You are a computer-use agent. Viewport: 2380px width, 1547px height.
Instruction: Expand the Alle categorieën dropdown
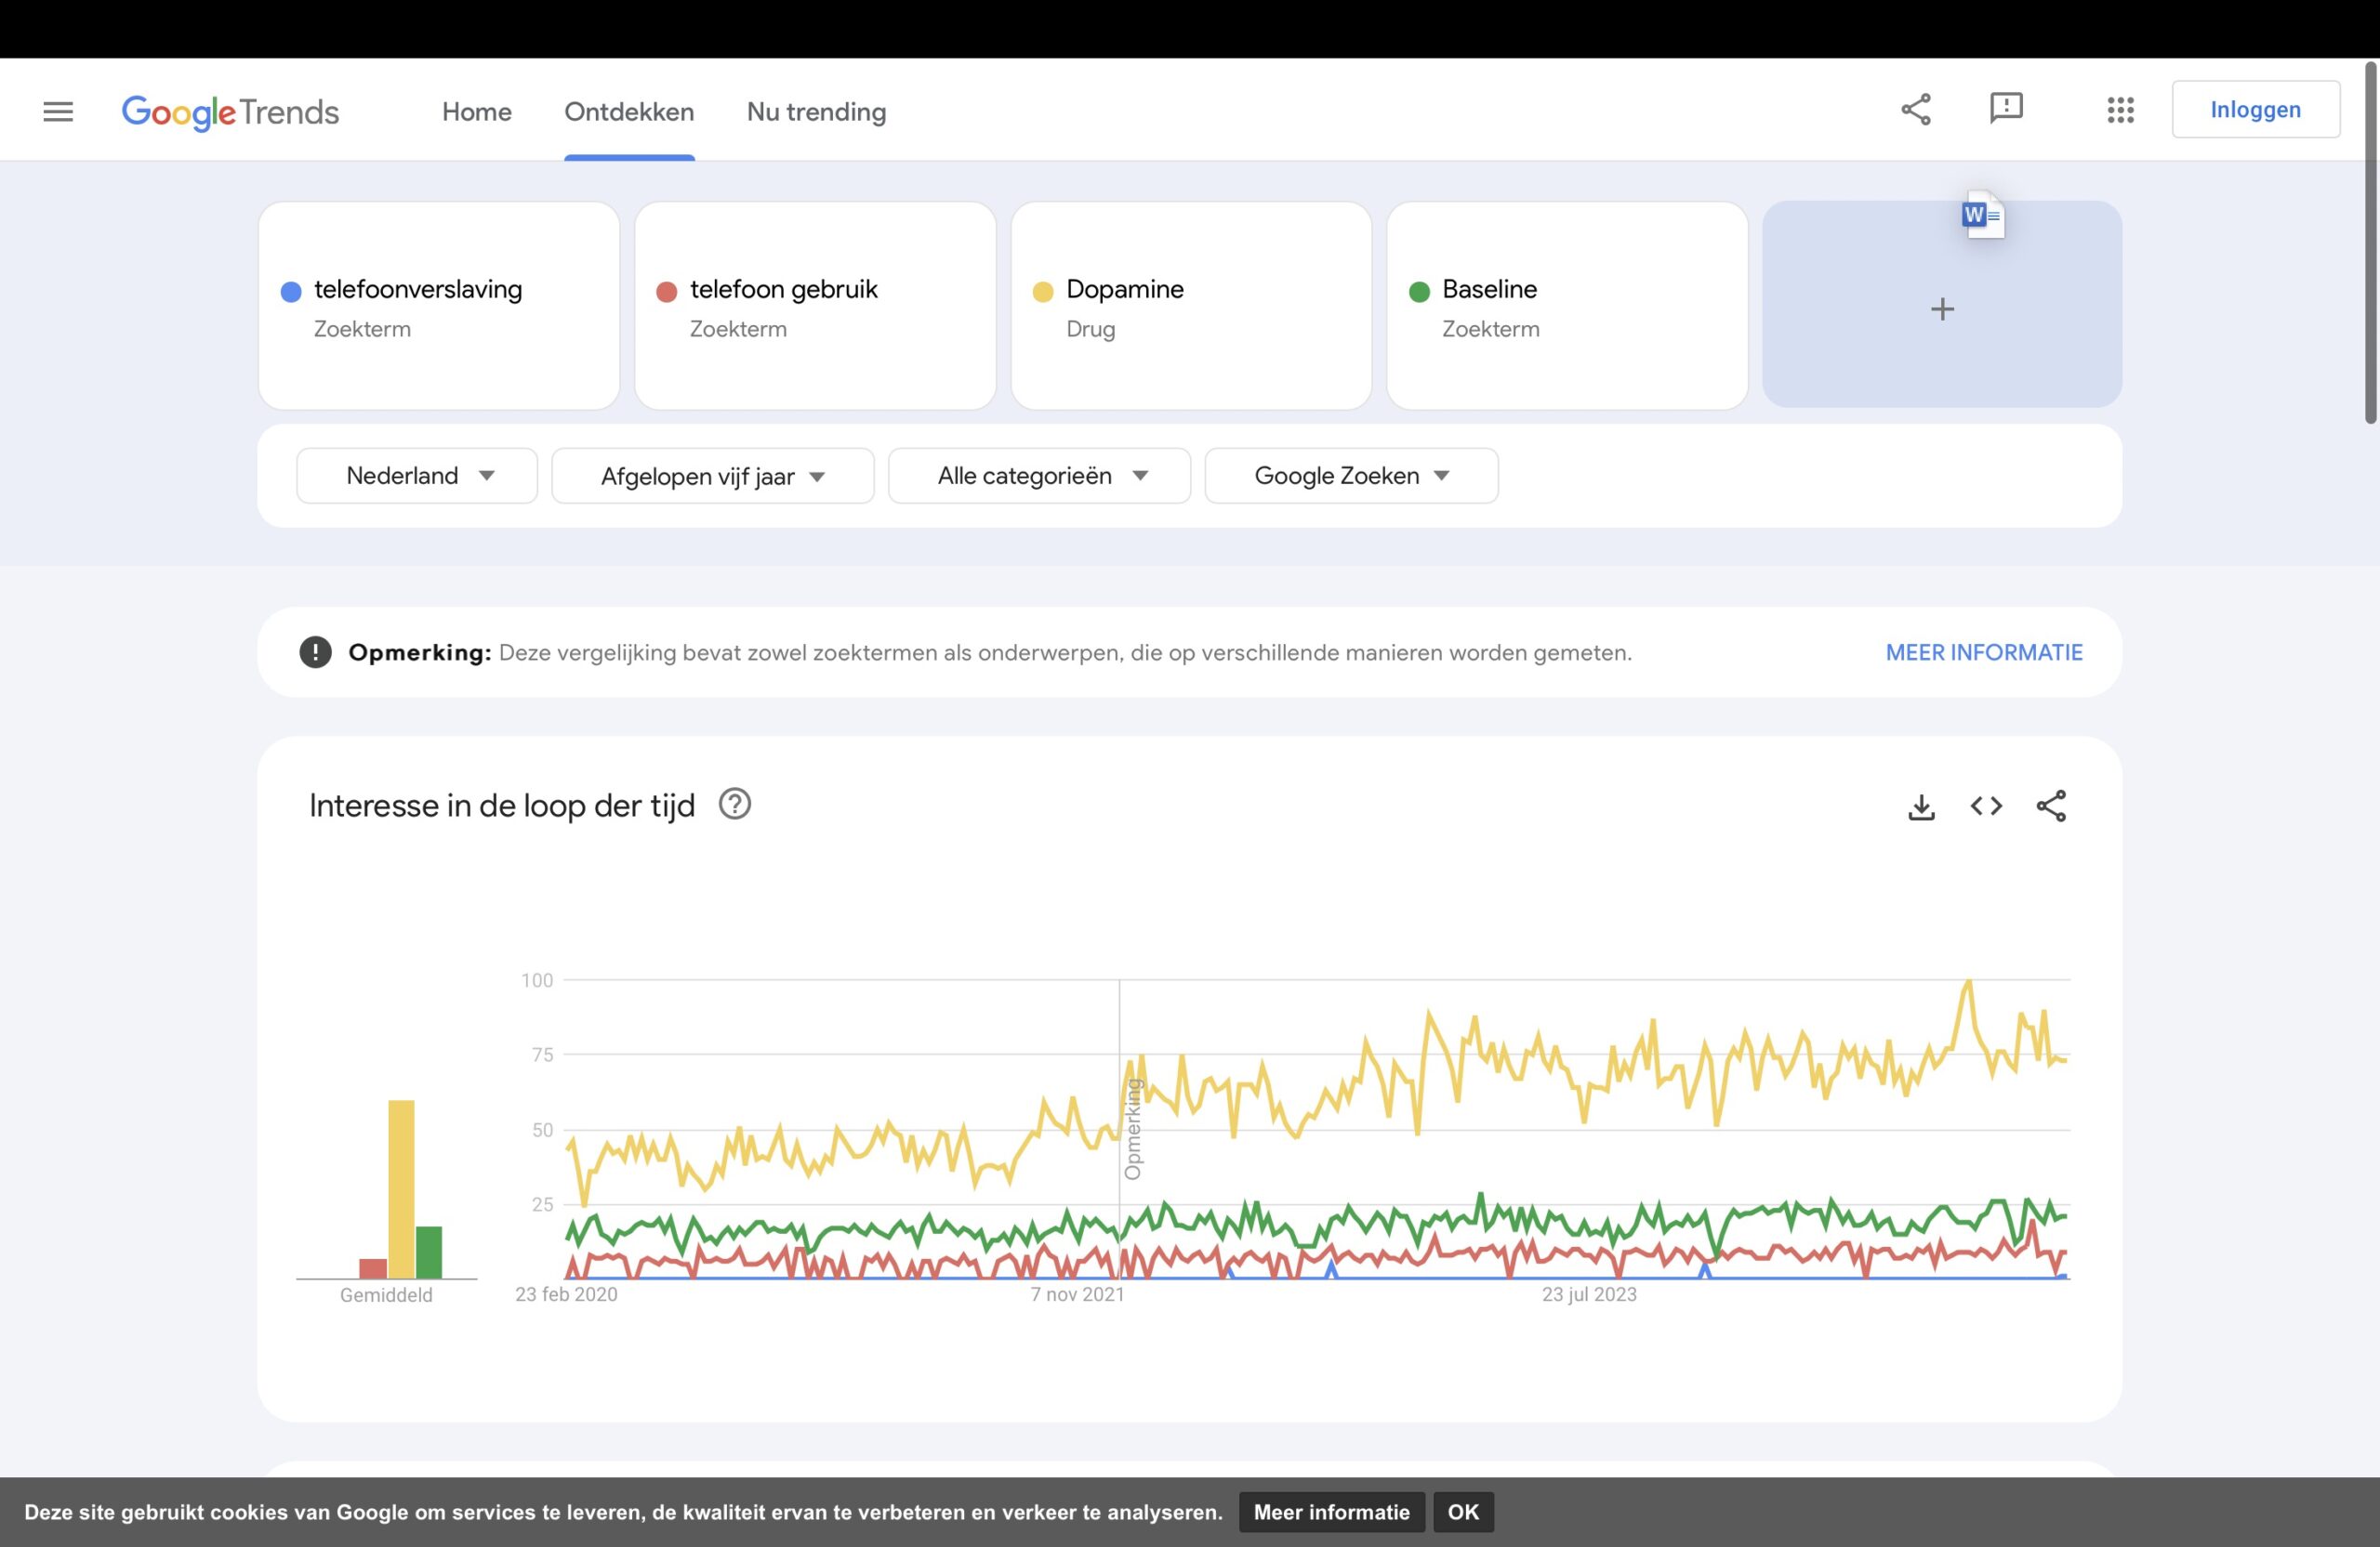pyautogui.click(x=1039, y=476)
